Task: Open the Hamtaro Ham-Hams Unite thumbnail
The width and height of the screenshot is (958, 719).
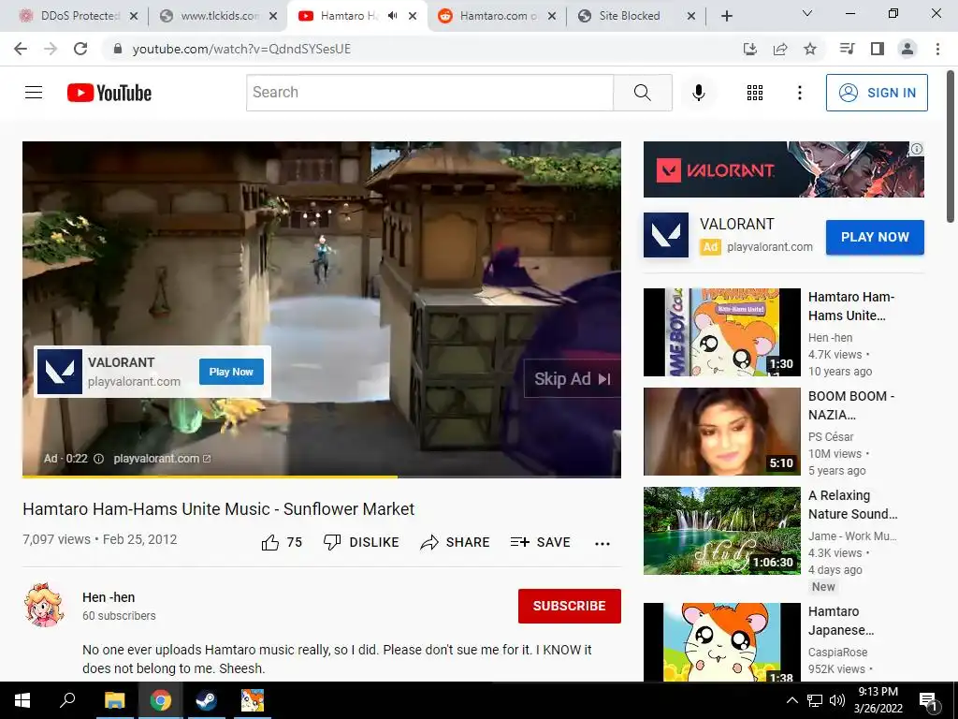Action: (x=721, y=332)
